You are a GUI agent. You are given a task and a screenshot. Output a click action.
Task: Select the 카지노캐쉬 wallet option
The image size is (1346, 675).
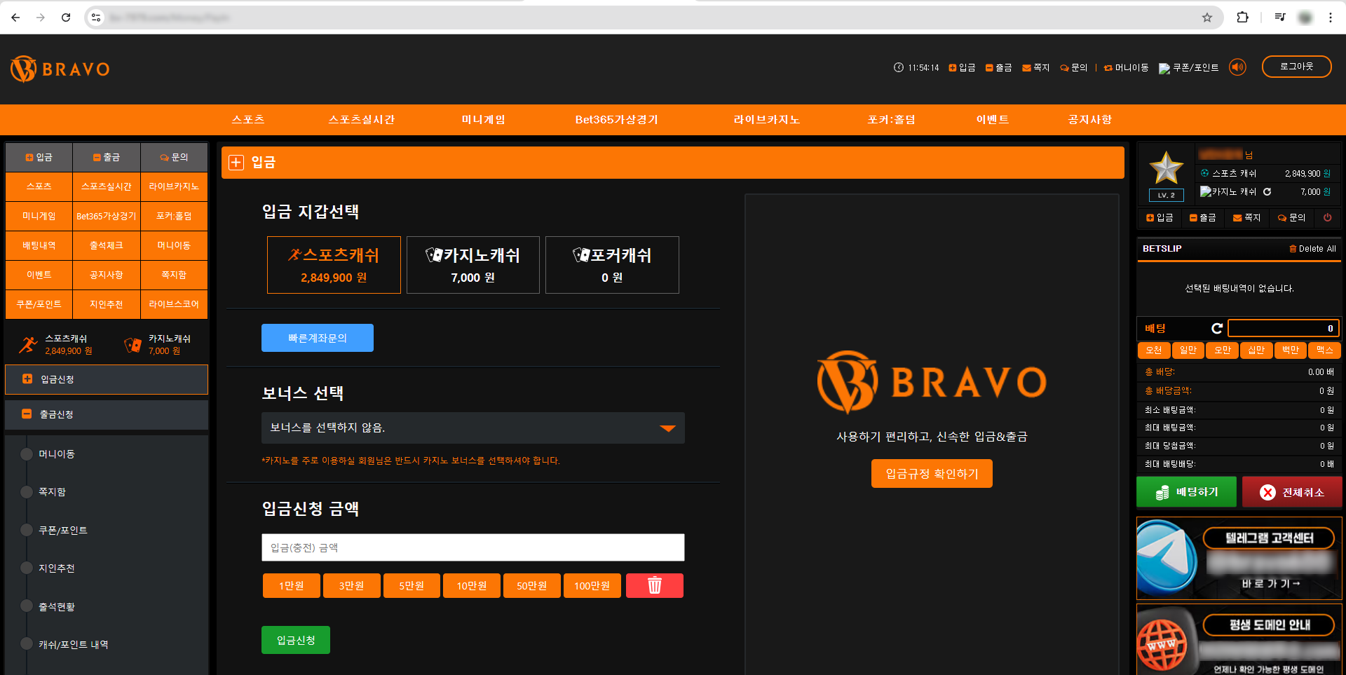click(473, 265)
